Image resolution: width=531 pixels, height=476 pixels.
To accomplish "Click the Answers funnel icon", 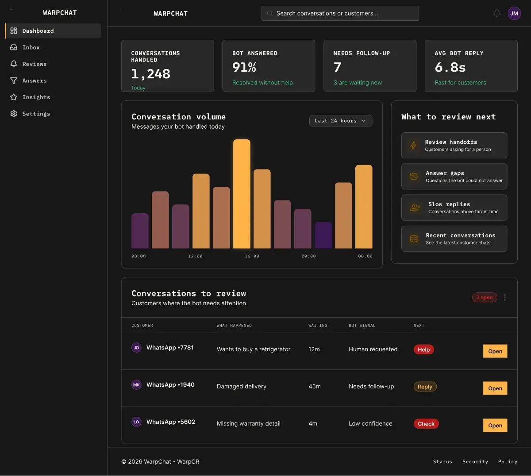I will [x=14, y=81].
